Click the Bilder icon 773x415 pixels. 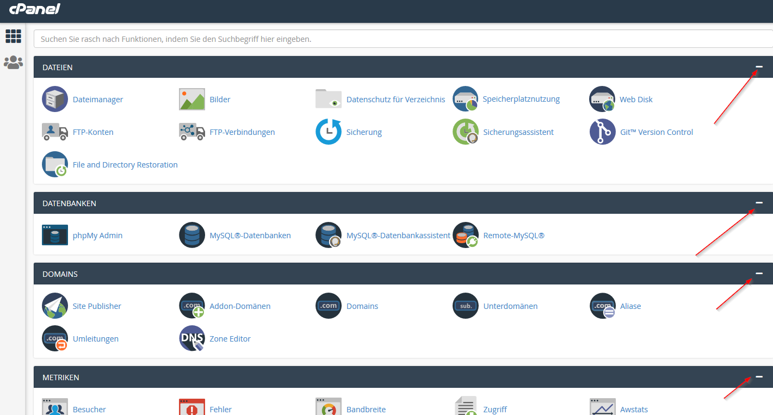click(192, 99)
